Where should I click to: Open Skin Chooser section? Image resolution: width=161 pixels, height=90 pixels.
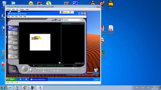(x=13, y=57)
